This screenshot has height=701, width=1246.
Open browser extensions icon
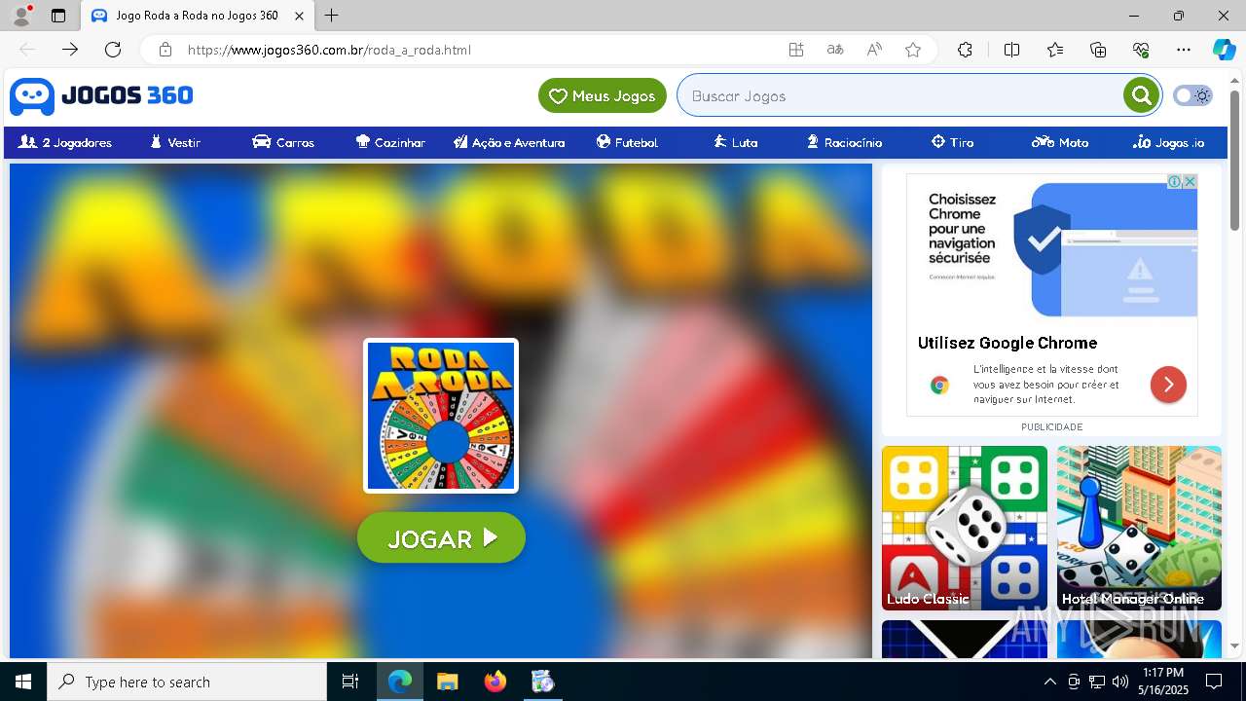[x=965, y=50]
